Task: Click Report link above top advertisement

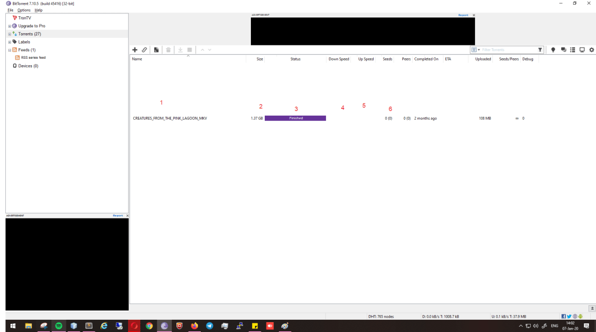Action: point(463,15)
